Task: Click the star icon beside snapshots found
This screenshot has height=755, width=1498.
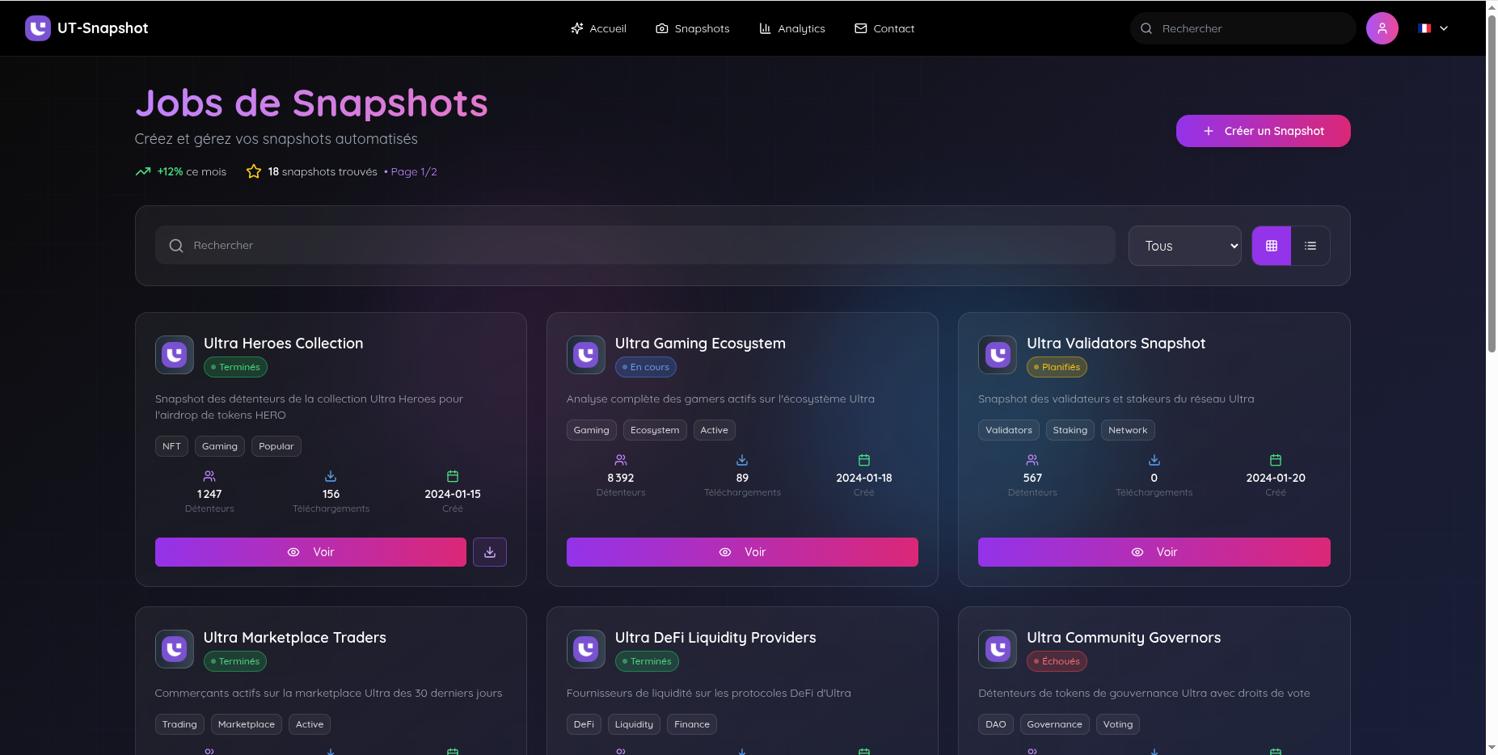Action: coord(254,171)
